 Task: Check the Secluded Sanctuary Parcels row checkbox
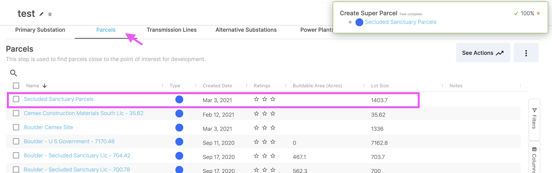click(x=16, y=99)
